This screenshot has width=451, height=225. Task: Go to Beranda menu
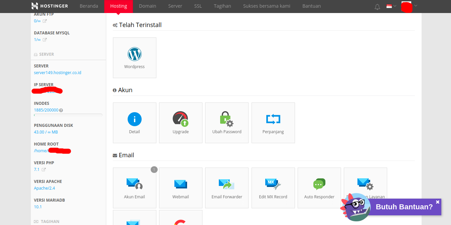(89, 6)
